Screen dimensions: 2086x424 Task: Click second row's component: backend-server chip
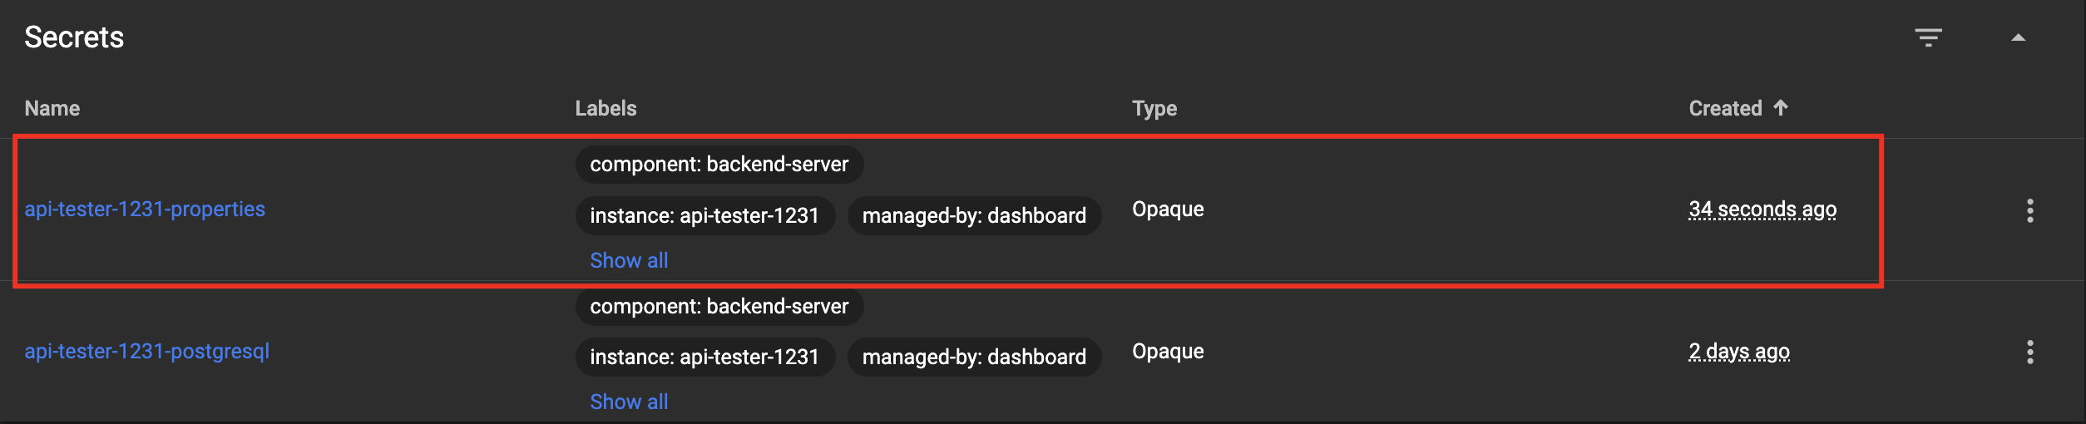point(719,307)
